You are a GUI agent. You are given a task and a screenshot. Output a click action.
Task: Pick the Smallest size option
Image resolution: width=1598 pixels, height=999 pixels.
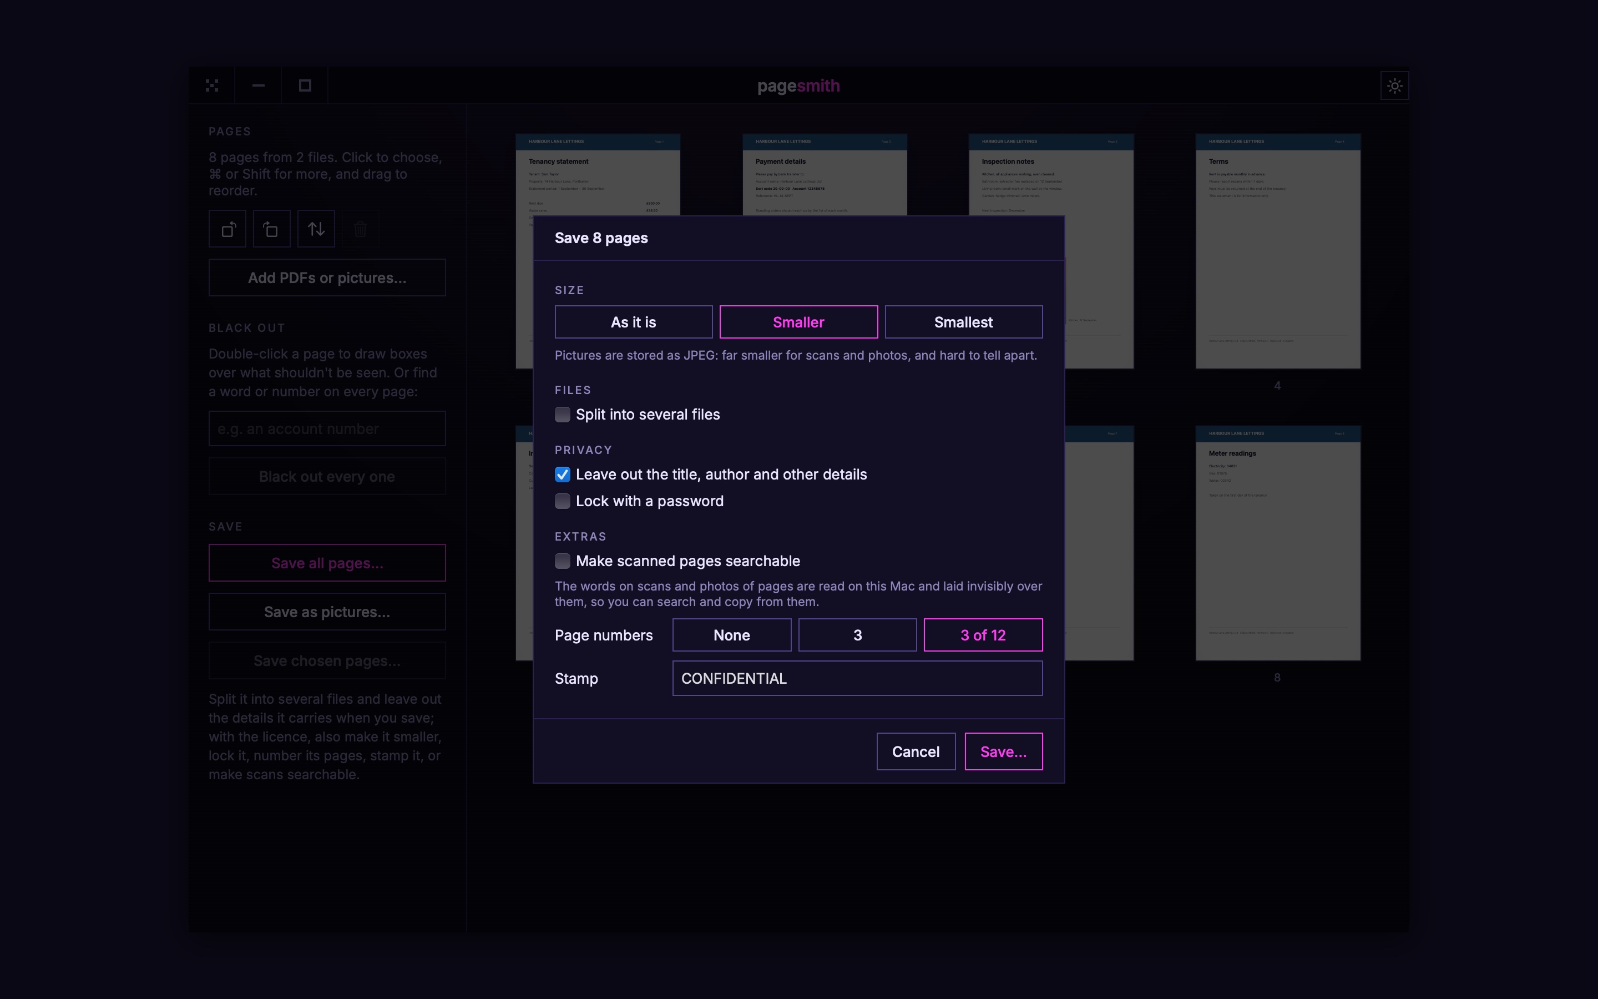point(963,322)
